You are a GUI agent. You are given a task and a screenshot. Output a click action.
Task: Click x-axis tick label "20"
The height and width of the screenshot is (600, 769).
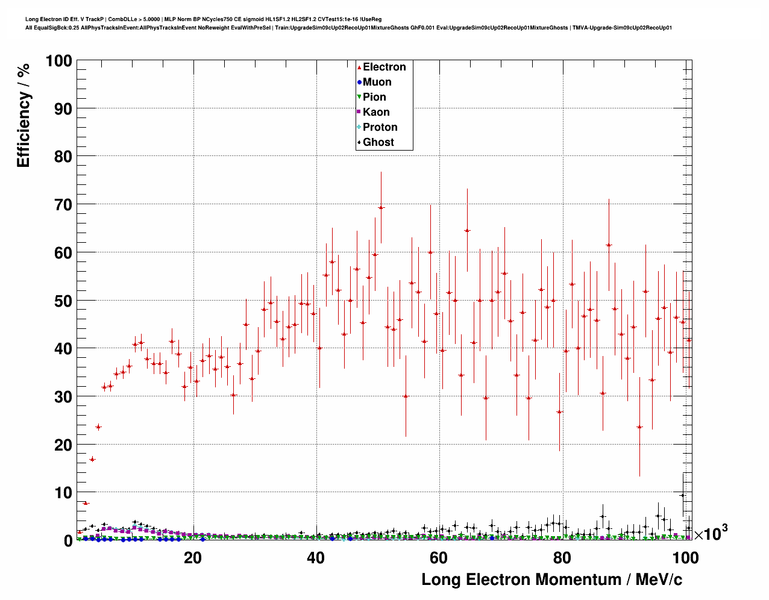[193, 558]
